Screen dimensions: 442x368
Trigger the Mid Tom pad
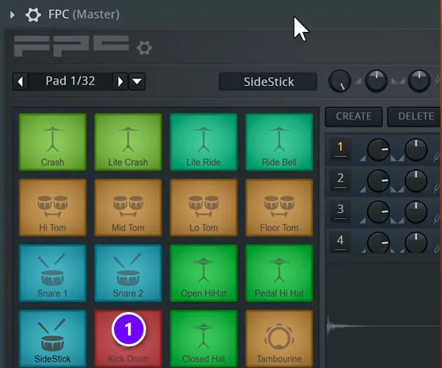128,207
